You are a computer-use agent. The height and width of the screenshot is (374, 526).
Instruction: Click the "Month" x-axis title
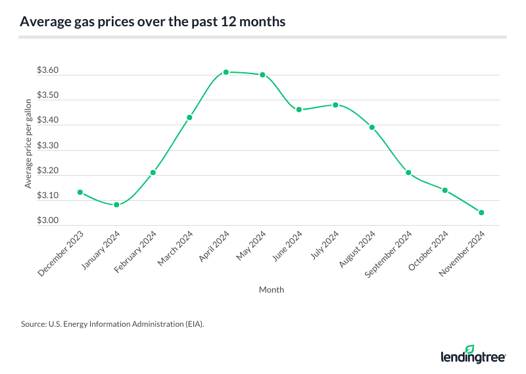(x=272, y=289)
